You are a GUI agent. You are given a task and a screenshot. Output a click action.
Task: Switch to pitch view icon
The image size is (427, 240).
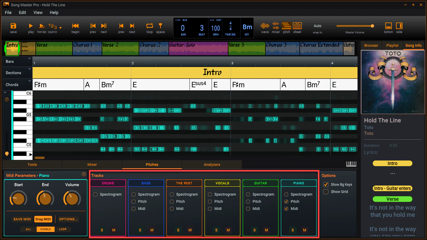click(287, 26)
